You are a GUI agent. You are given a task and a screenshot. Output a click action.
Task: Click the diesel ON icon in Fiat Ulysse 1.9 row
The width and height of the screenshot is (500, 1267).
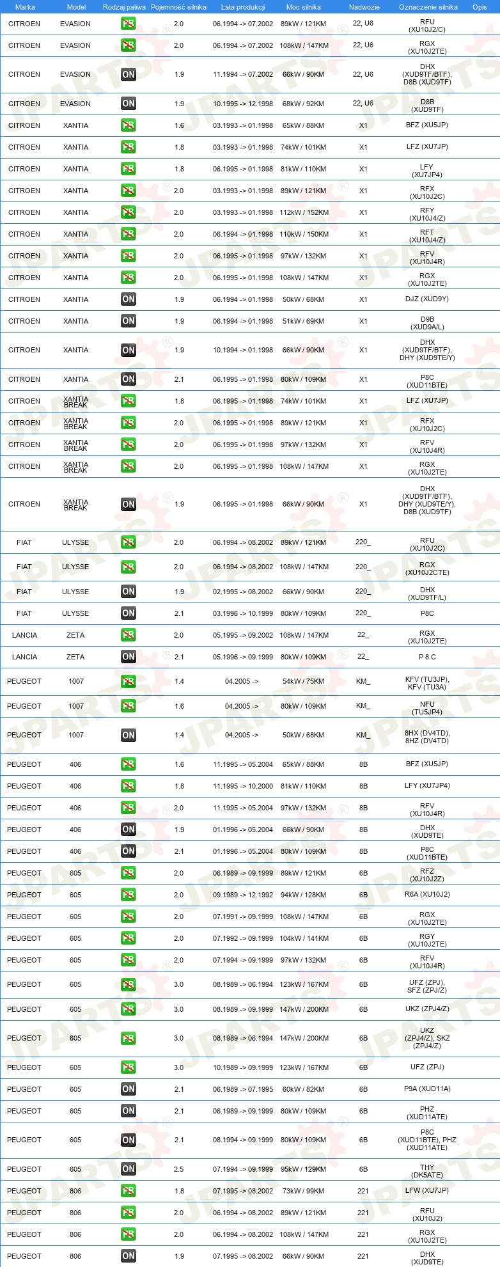pos(129,592)
